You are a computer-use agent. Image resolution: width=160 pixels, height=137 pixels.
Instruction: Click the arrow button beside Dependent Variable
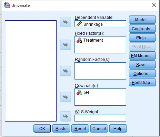click(x=66, y=22)
